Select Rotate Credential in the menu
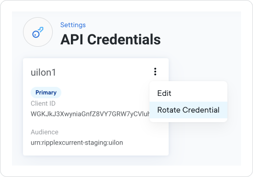253x177 pixels. [x=188, y=110]
